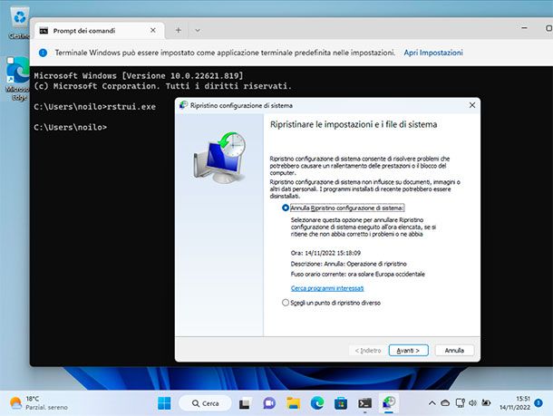This screenshot has height=416, width=553.
Task: Open network status tray icon
Action: click(460, 403)
